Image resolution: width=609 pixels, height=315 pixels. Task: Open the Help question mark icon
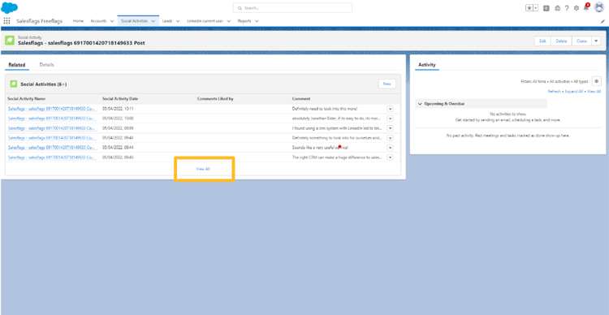pos(567,8)
